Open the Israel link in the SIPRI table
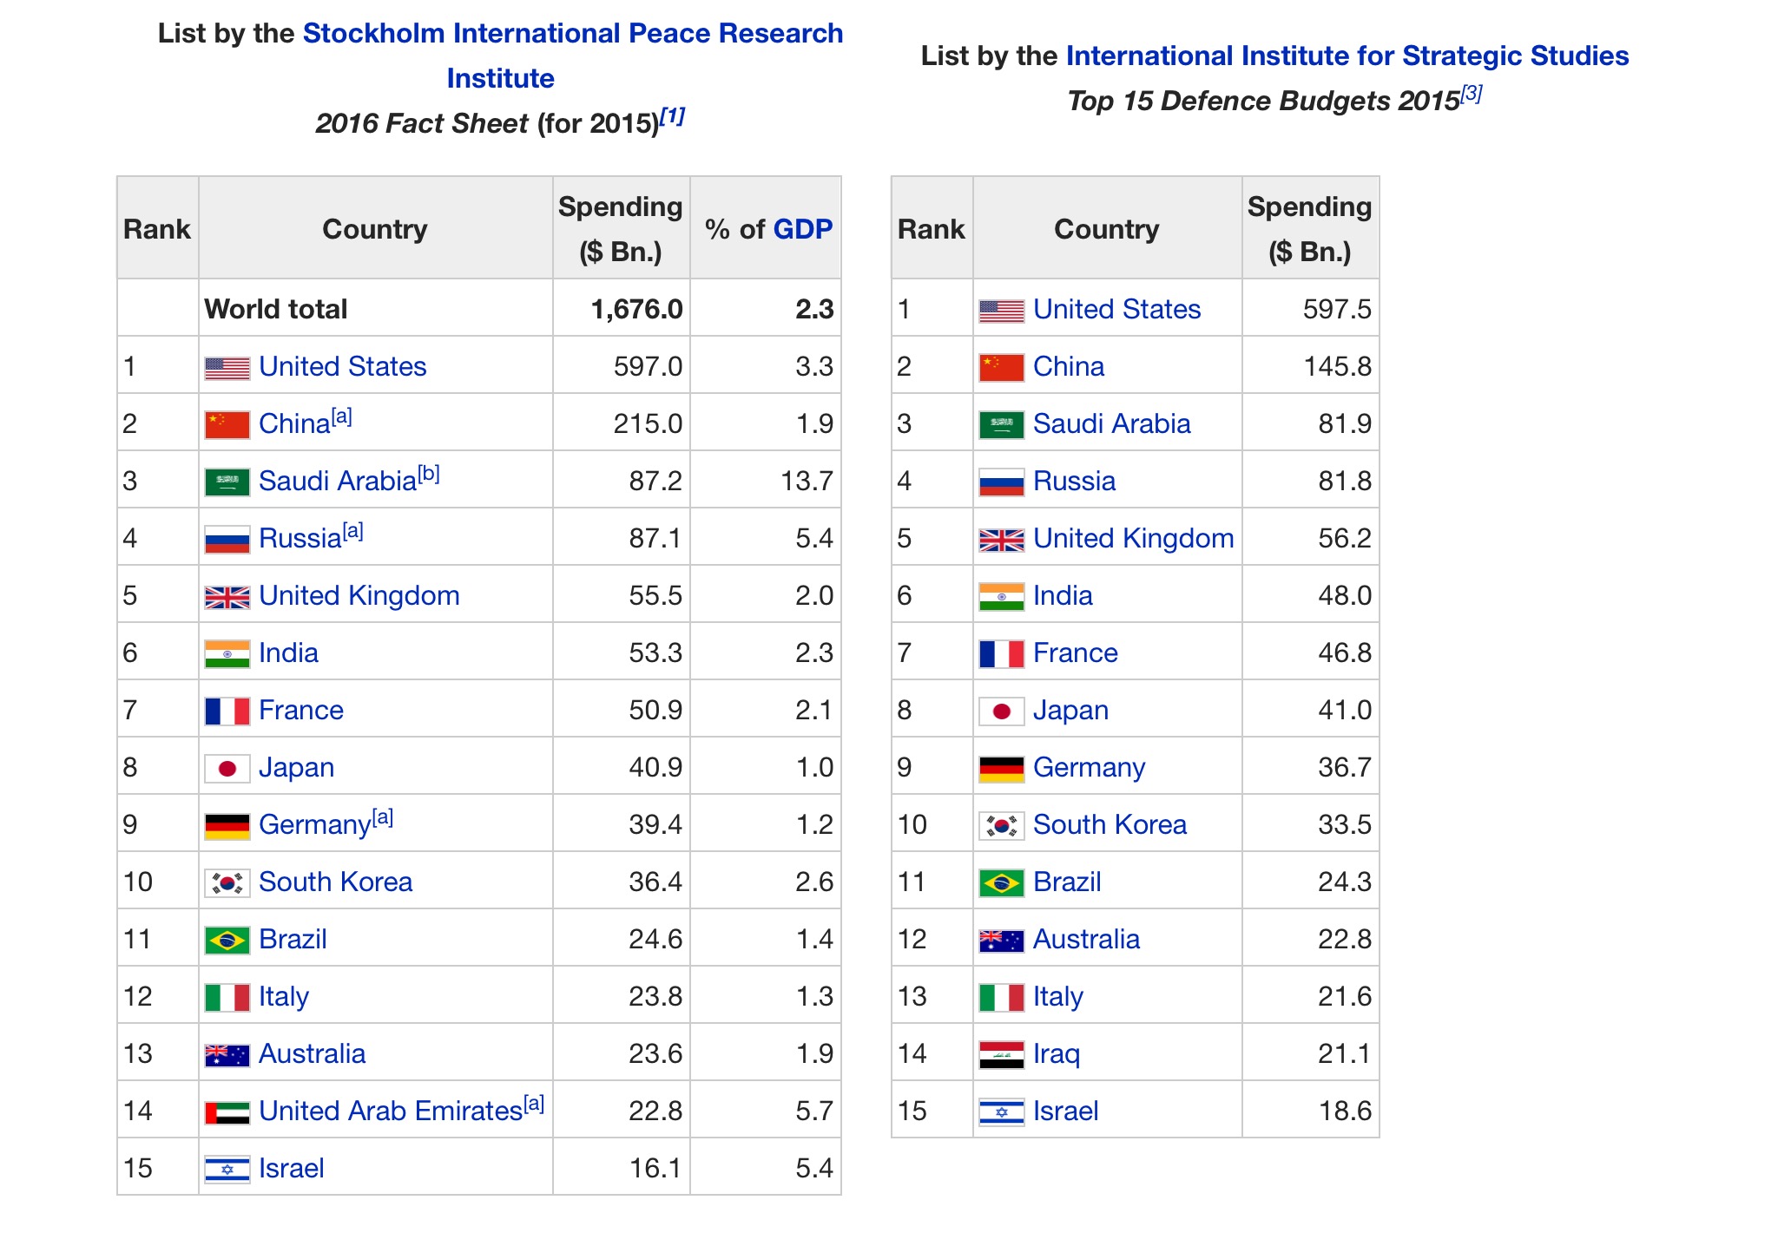This screenshot has width=1778, height=1259. point(292,1169)
